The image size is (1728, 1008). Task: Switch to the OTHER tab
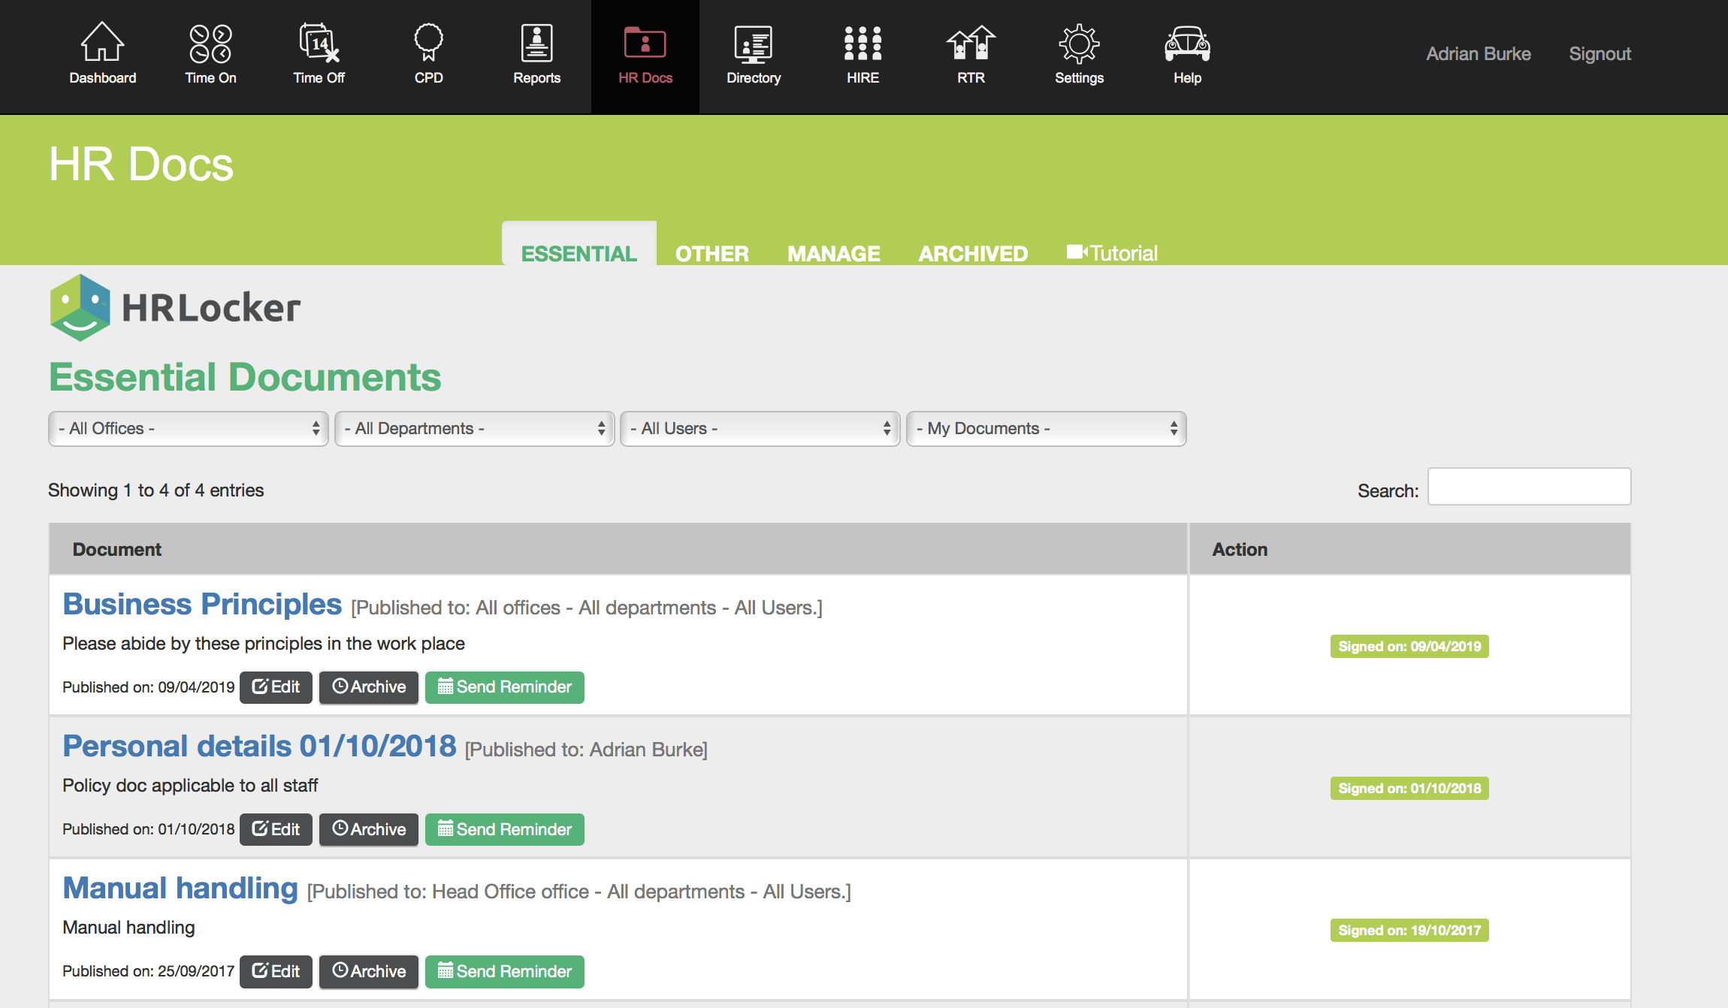[x=711, y=253]
